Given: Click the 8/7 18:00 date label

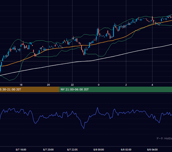Looking at the screenshot, I should click(21, 149).
